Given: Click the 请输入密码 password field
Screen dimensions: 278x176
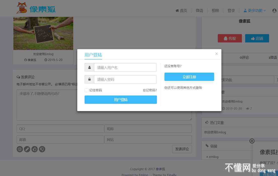Looking at the screenshot, I should tap(125, 79).
